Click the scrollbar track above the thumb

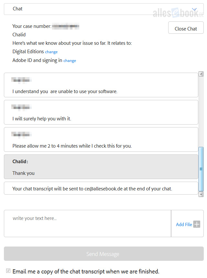click(x=201, y=112)
